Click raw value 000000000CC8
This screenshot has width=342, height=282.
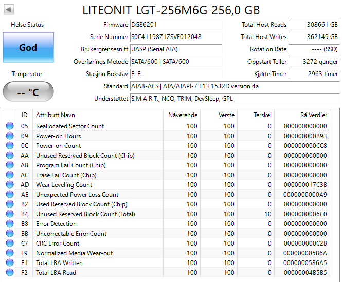[305, 145]
